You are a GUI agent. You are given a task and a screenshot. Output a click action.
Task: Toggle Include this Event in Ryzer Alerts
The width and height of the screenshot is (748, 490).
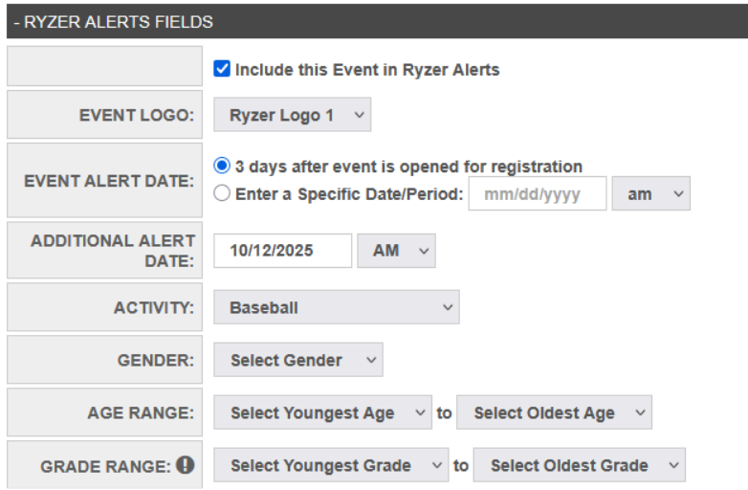222,69
